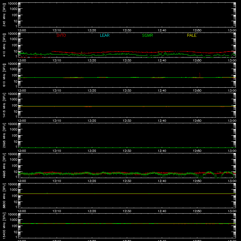Click the cyan LEAR legend label
This screenshot has height=241, width=241.
coord(105,35)
